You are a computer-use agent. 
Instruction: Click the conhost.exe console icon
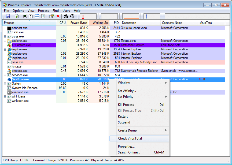(x=9, y=28)
